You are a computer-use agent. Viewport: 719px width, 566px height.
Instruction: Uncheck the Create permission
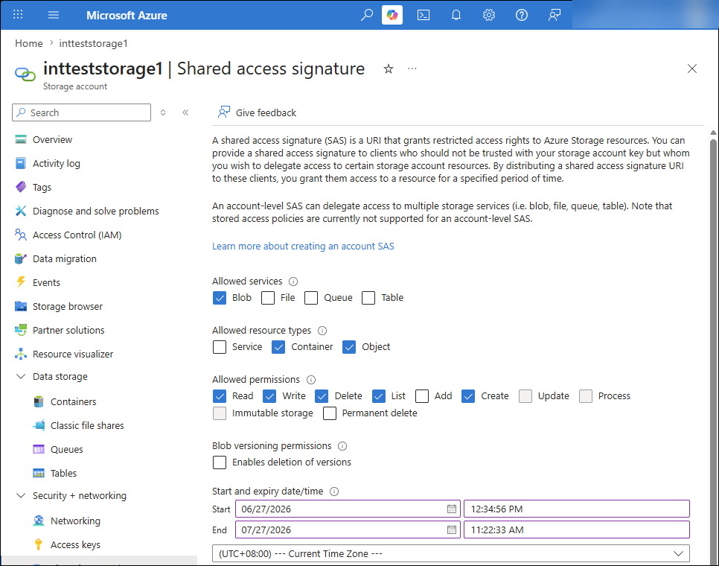point(468,396)
